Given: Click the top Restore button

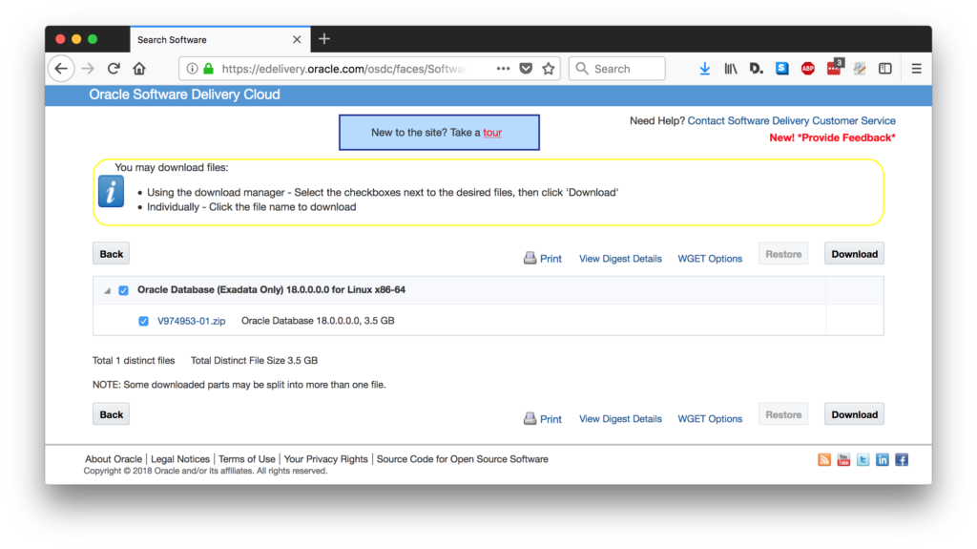Looking at the screenshot, I should 783,254.
